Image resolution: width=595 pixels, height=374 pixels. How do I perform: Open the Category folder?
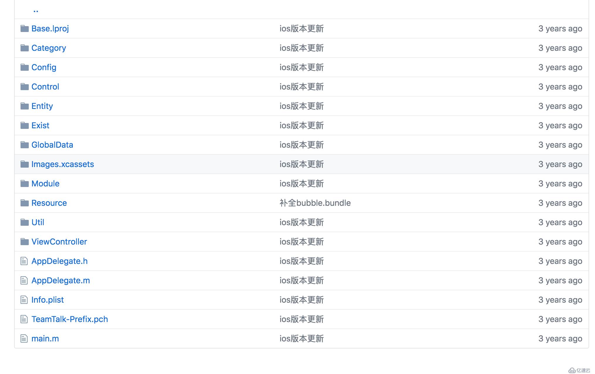49,47
